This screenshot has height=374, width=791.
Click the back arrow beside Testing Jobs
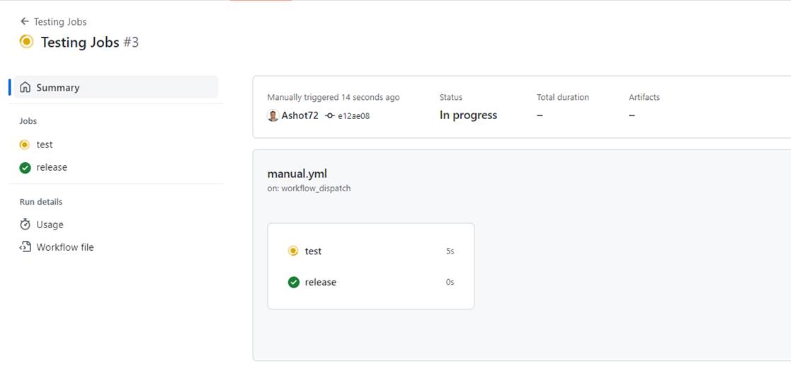(x=25, y=21)
